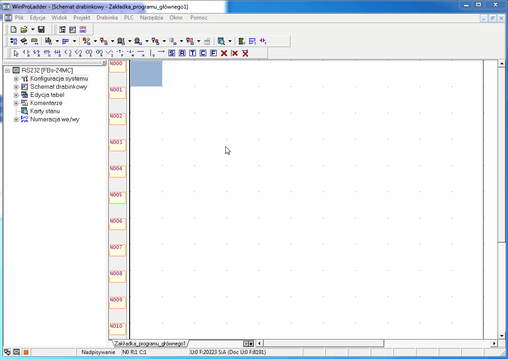Open the Plik menu

(x=19, y=18)
